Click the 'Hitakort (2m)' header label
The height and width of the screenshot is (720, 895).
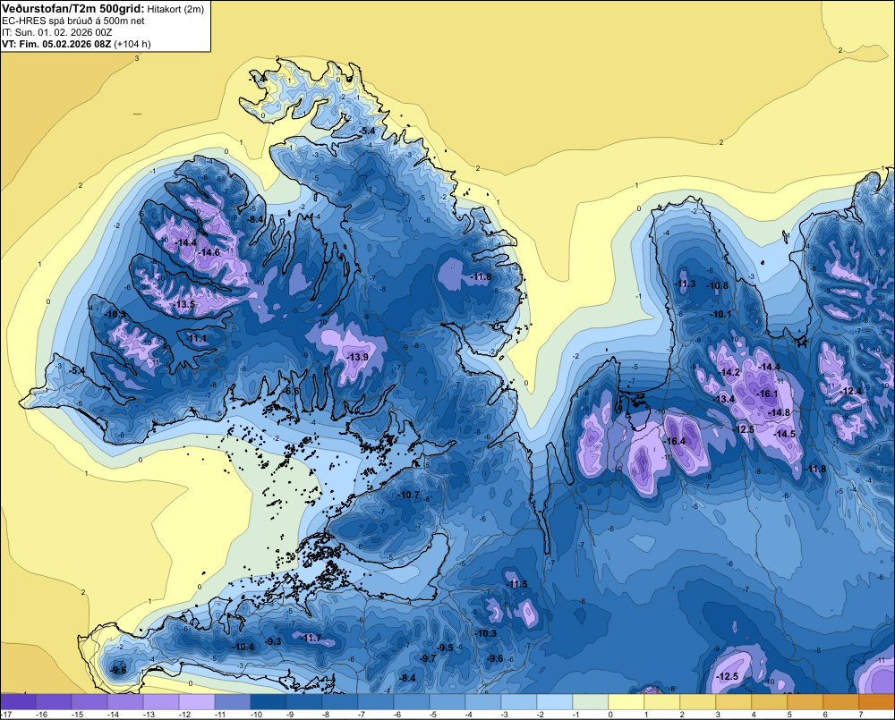175,9
